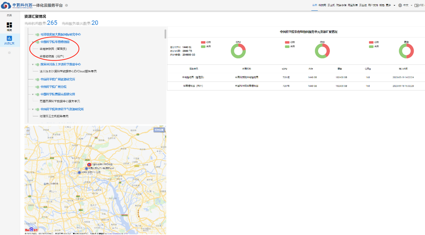
Task: Click the red 已用 legend swatch for CPU
Action: [203, 42]
